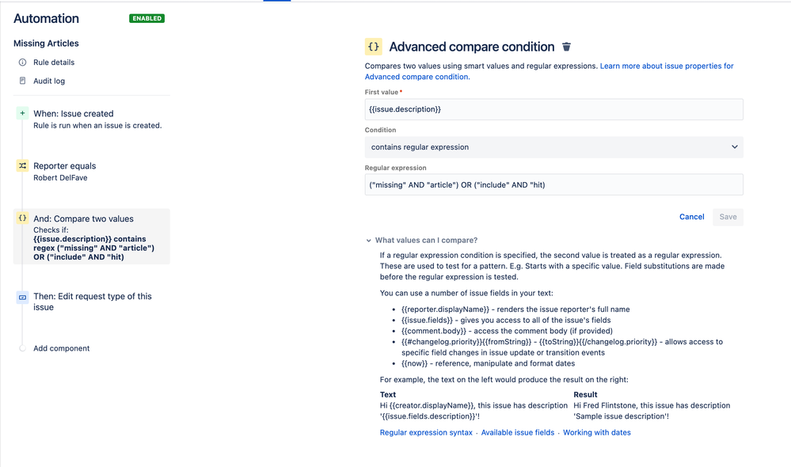Focus the Regular expression text field
Viewport: 791px width, 467px height.
554,185
